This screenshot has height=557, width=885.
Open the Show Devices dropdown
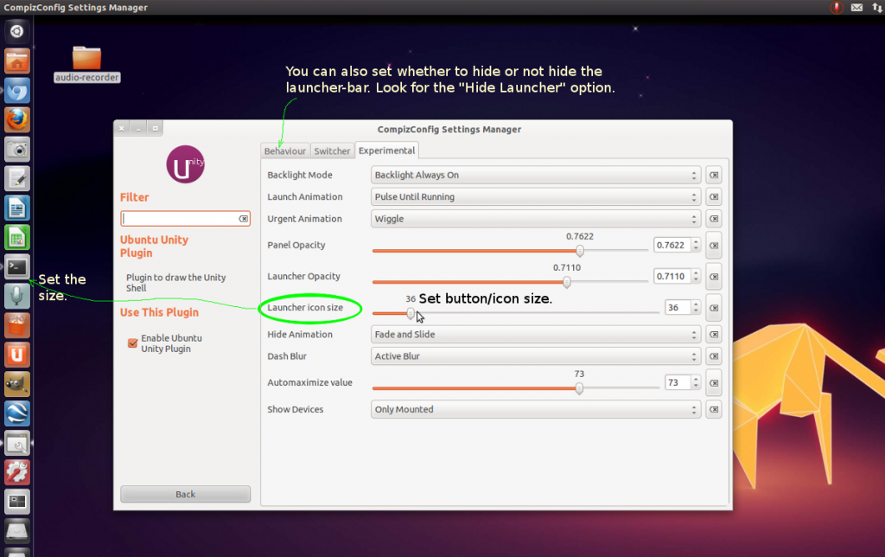(536, 410)
